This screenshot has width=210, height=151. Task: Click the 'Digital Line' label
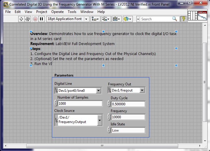(x=63, y=84)
